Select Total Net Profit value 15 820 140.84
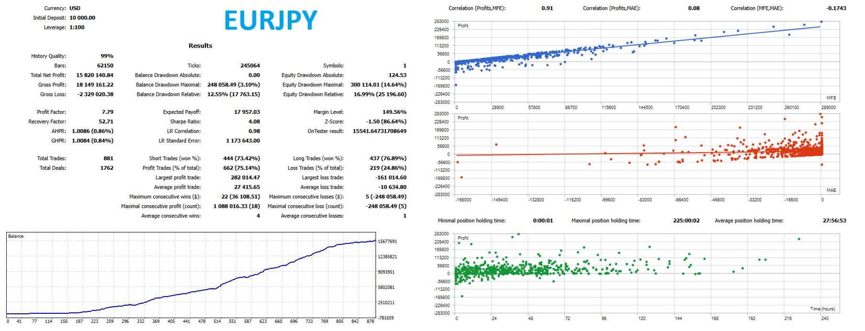The height and width of the screenshot is (331, 865). [95, 75]
